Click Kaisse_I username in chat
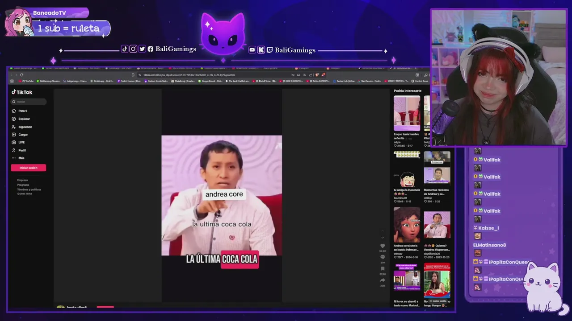Image resolution: width=572 pixels, height=321 pixels. coord(488,228)
